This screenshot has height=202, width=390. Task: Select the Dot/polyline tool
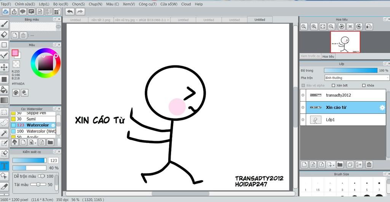coord(4,56)
